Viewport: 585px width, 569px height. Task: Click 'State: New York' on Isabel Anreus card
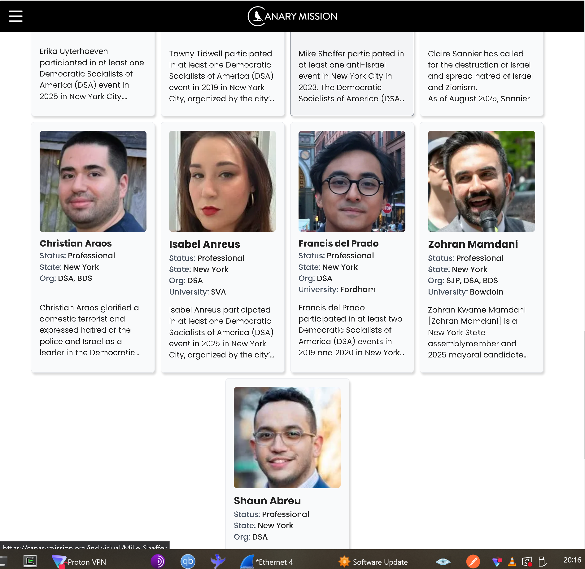(199, 269)
